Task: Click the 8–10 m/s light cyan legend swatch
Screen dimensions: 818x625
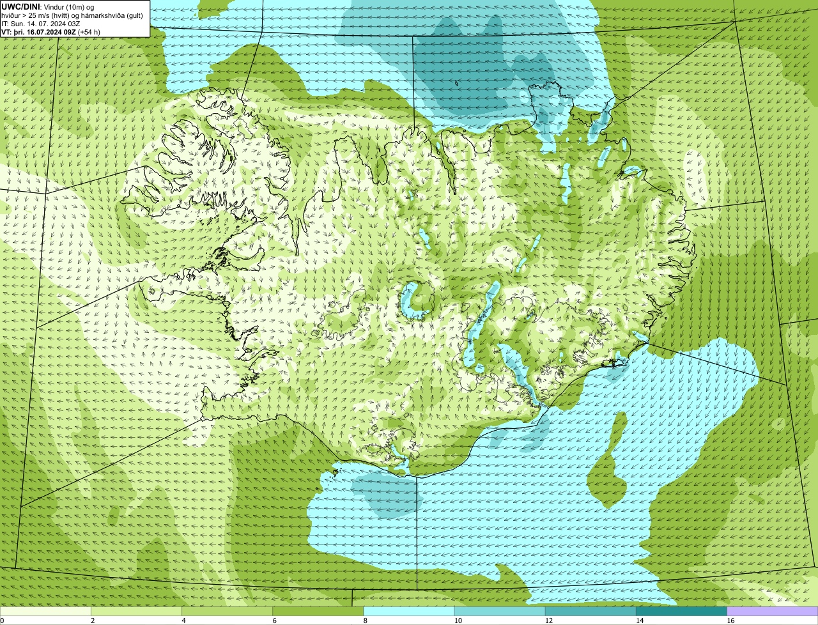Action: coord(409,611)
